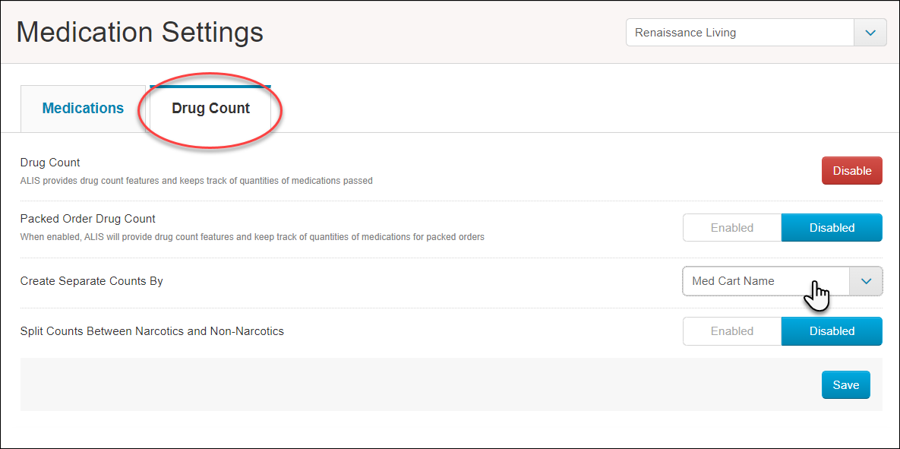The image size is (900, 449).
Task: Click the Drug Count section heading
Action: 49,162
